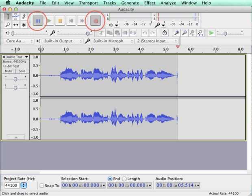
Task: Click the green Play button
Action: pos(49,21)
